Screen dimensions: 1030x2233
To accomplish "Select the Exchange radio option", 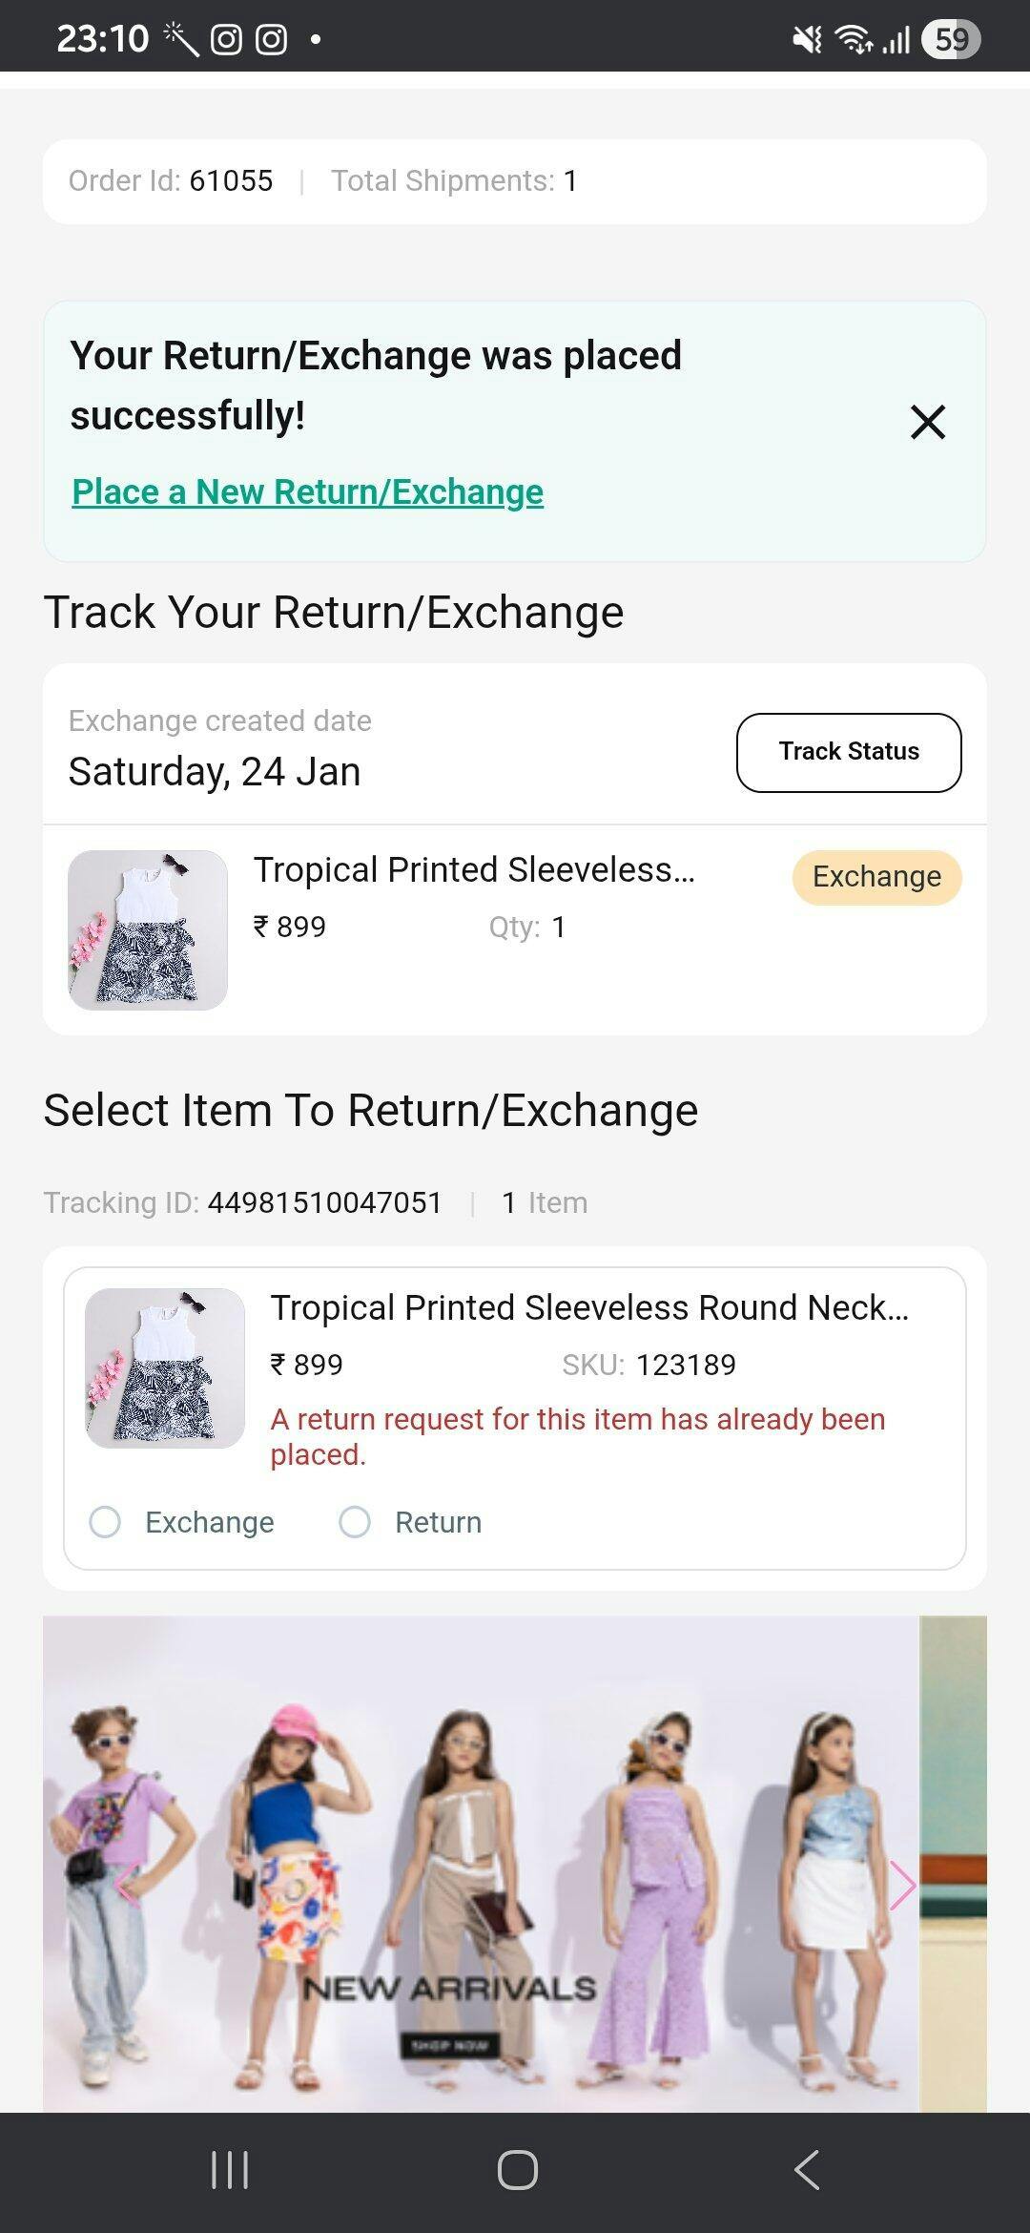I will 105,1522.
